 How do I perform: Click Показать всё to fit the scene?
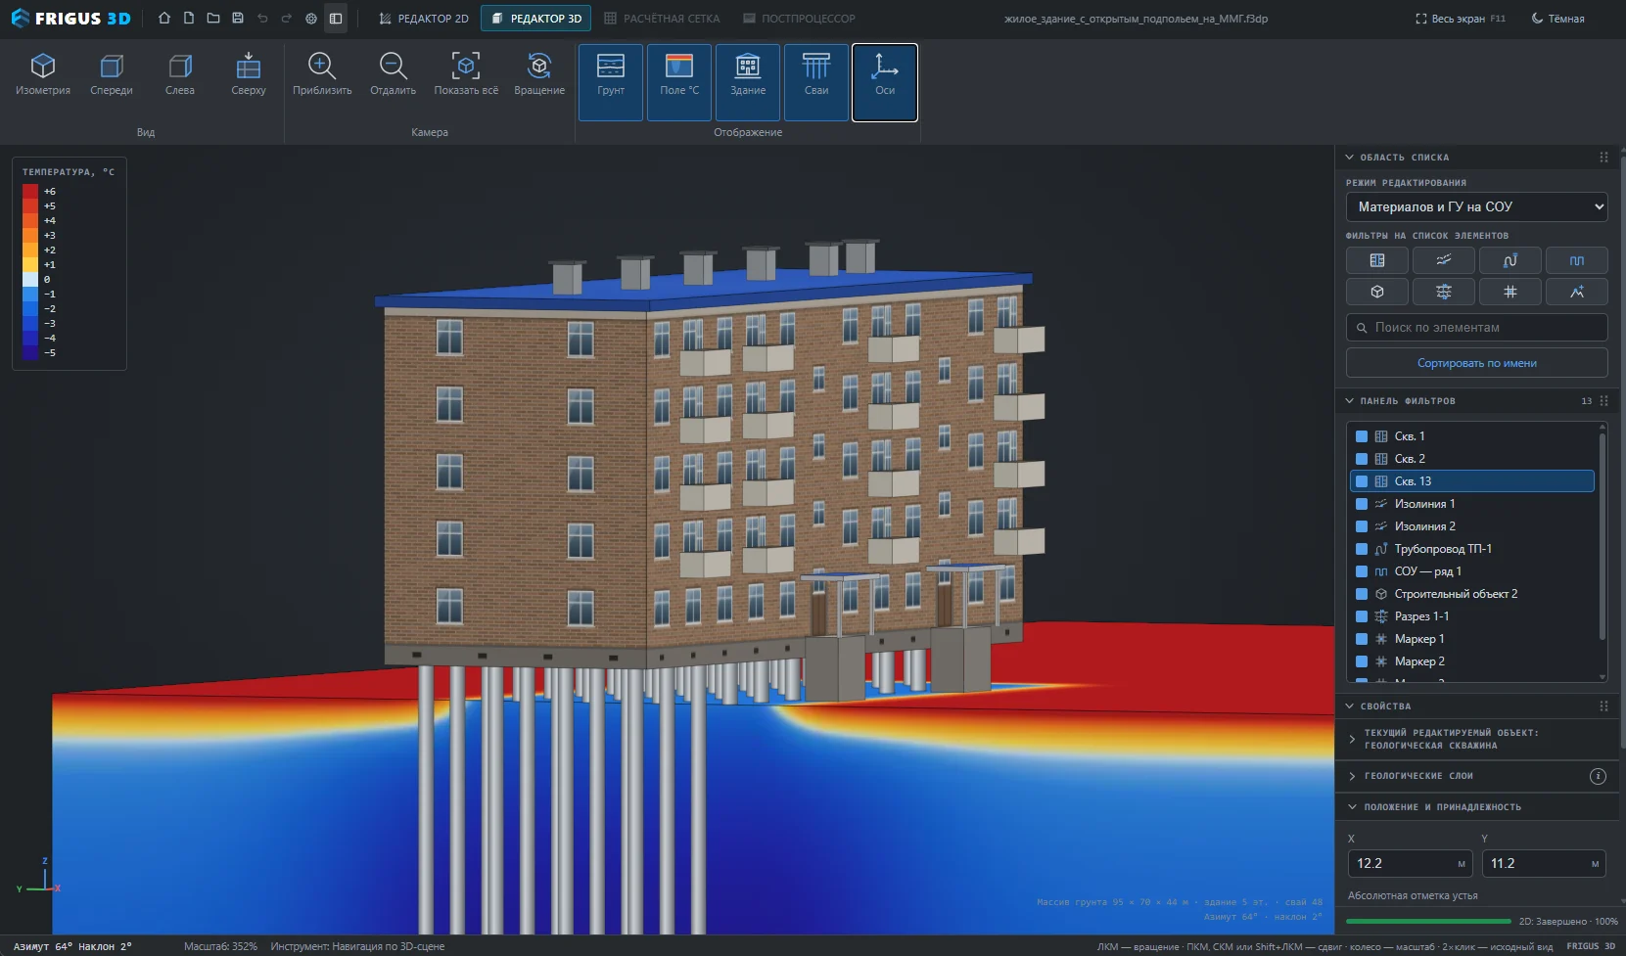pos(466,74)
